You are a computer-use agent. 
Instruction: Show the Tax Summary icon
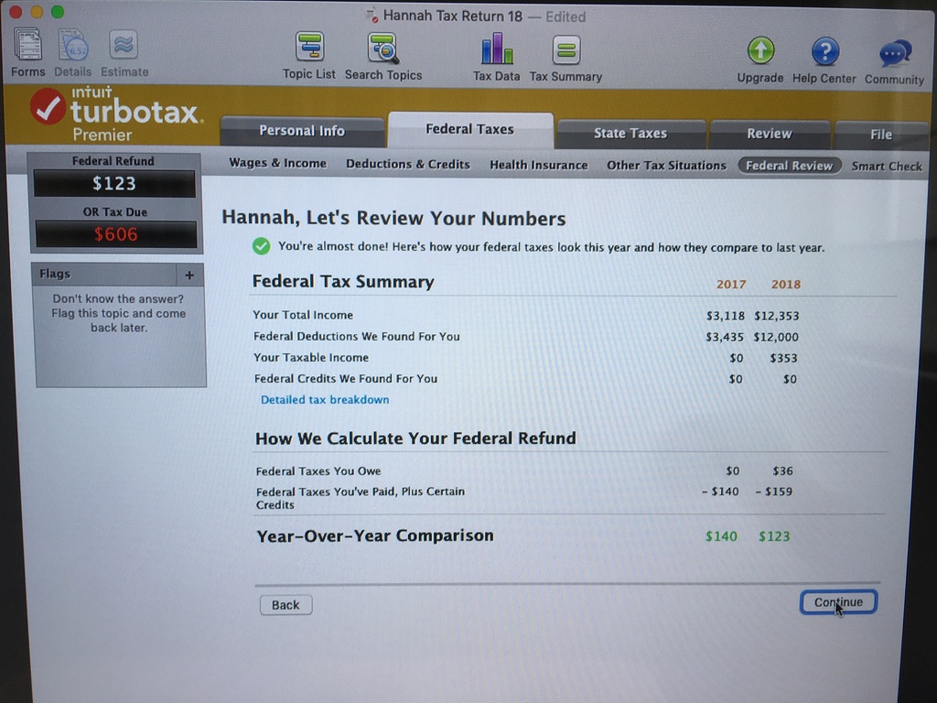(x=565, y=51)
